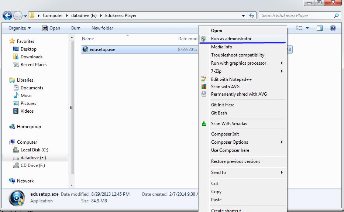Open the Music library
Image resolution: width=344 pixels, height=212 pixels.
pyautogui.click(x=26, y=96)
